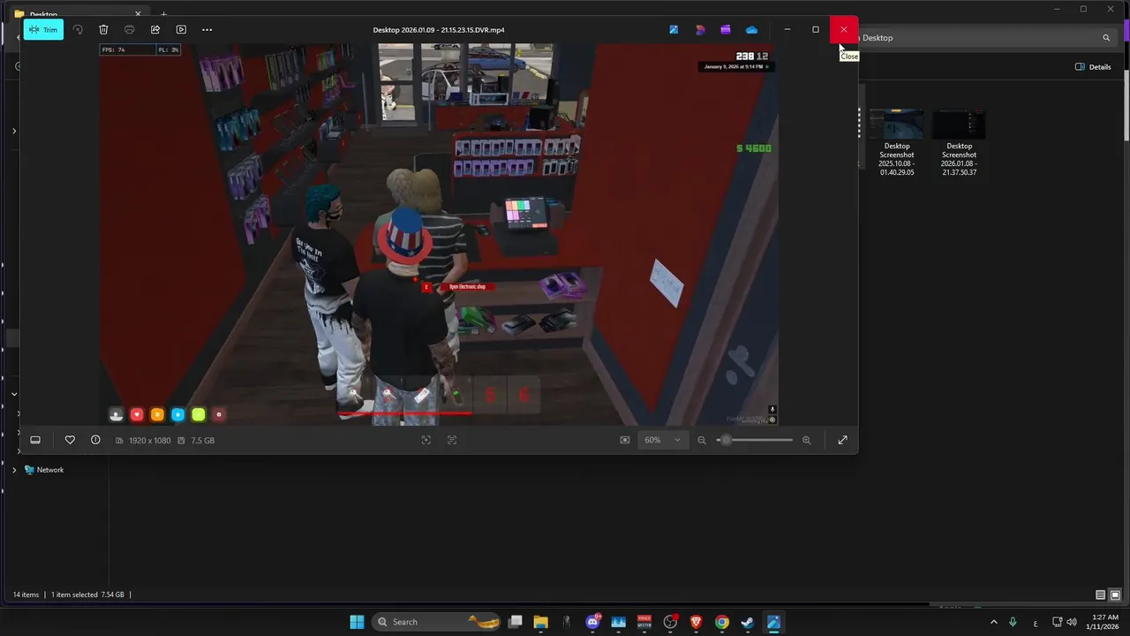This screenshot has width=1130, height=636.
Task: Start slideshow with the play-frame icon
Action: (181, 29)
